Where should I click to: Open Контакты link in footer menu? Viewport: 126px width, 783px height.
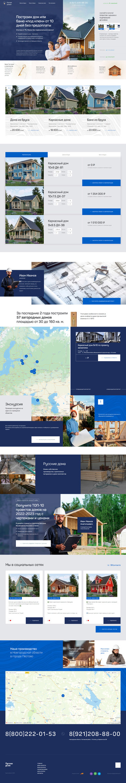[x=40, y=773]
